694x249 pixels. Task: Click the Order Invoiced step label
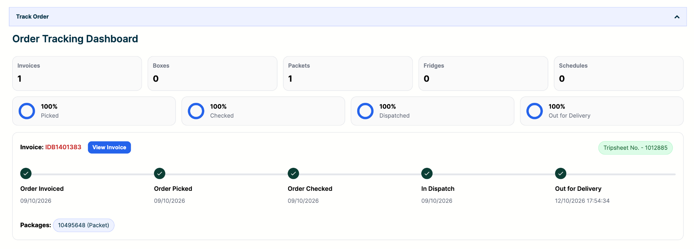[x=42, y=189]
